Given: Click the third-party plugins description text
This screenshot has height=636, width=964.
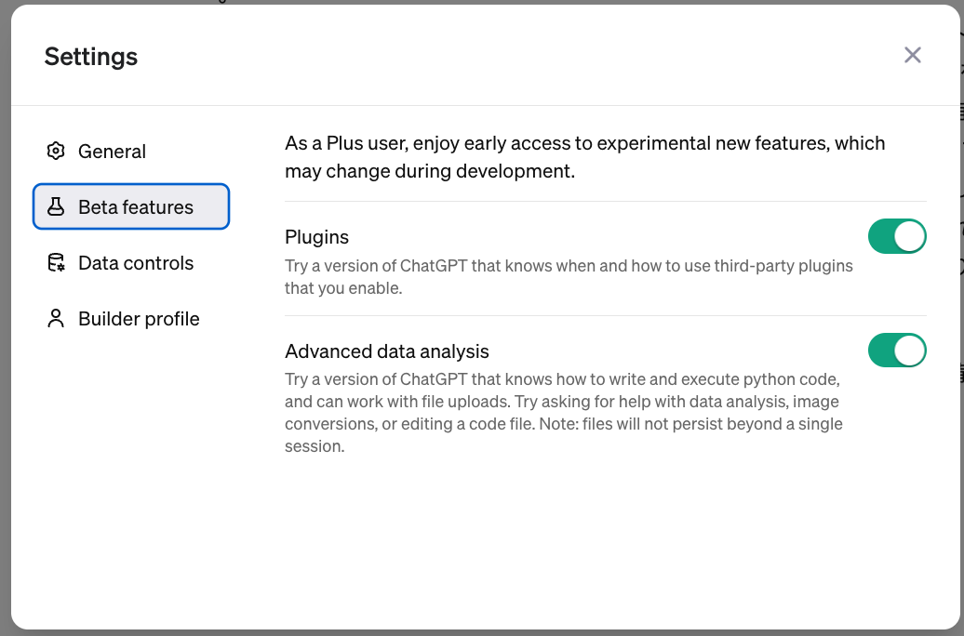Looking at the screenshot, I should tap(568, 277).
